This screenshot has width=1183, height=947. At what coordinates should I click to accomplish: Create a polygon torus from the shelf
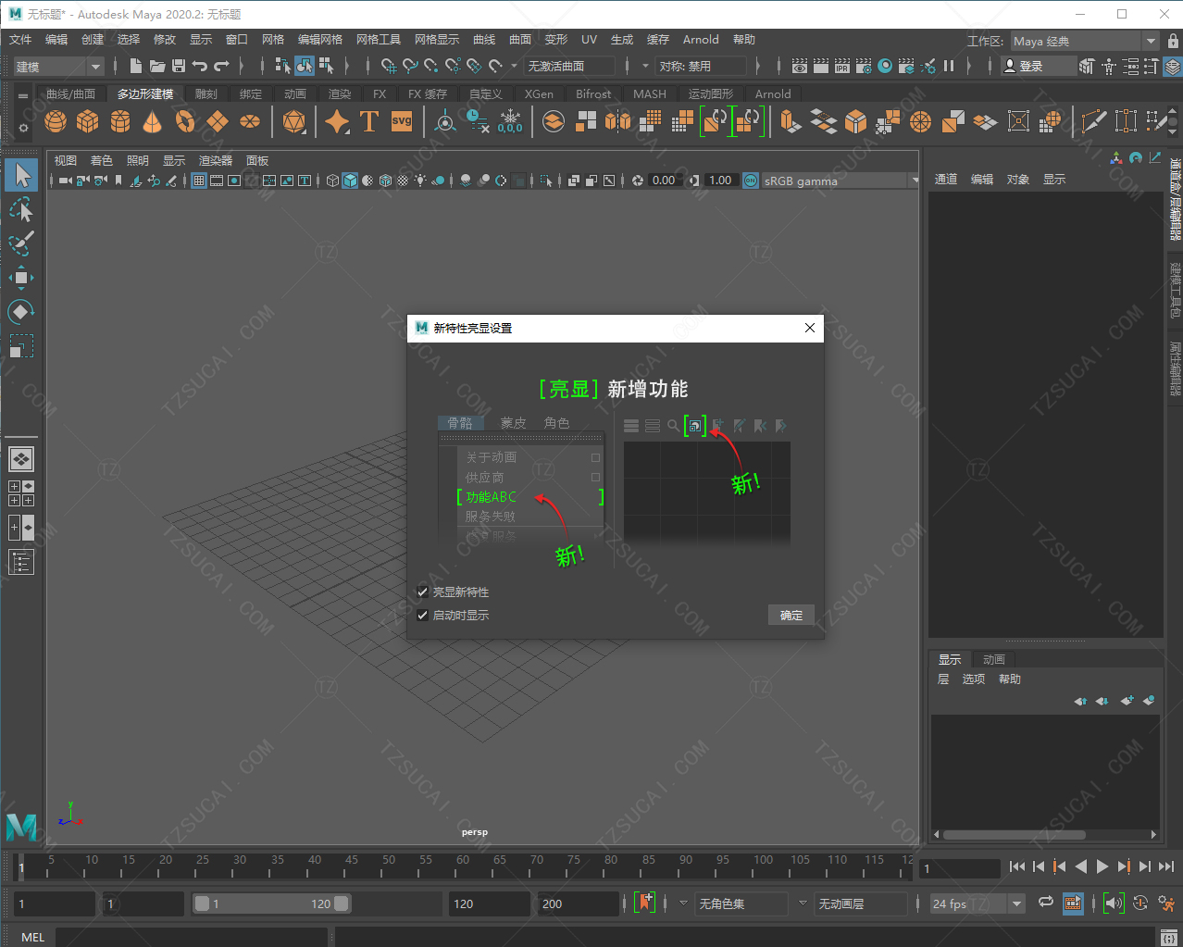pyautogui.click(x=185, y=121)
